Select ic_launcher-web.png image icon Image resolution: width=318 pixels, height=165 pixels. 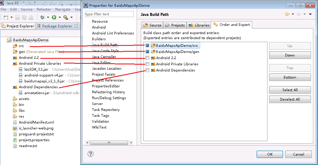(15, 128)
